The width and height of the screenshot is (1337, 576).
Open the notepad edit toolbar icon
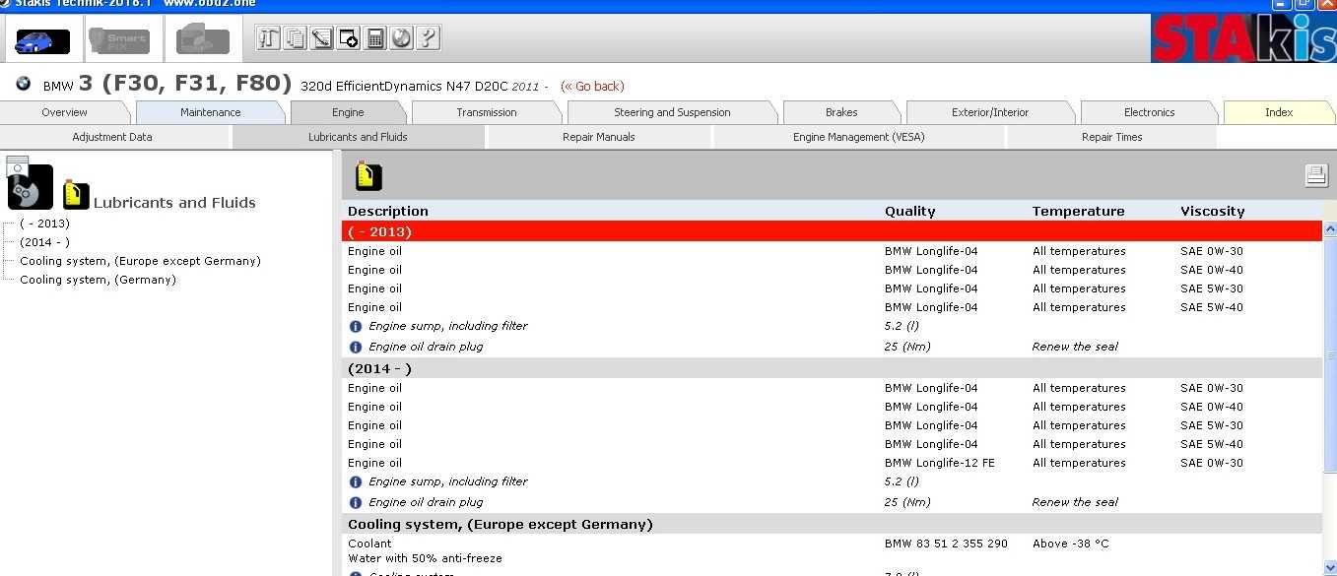(x=321, y=38)
